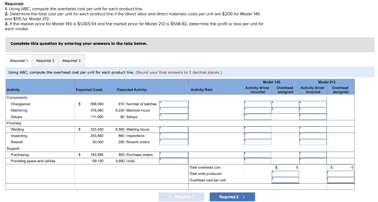Select Model 145 Rework activity driver field
The width and height of the screenshot is (378, 202).
(257, 142)
